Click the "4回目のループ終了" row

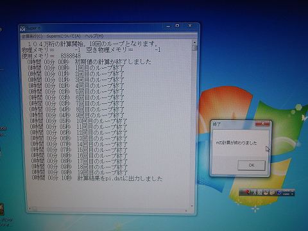click(76, 86)
